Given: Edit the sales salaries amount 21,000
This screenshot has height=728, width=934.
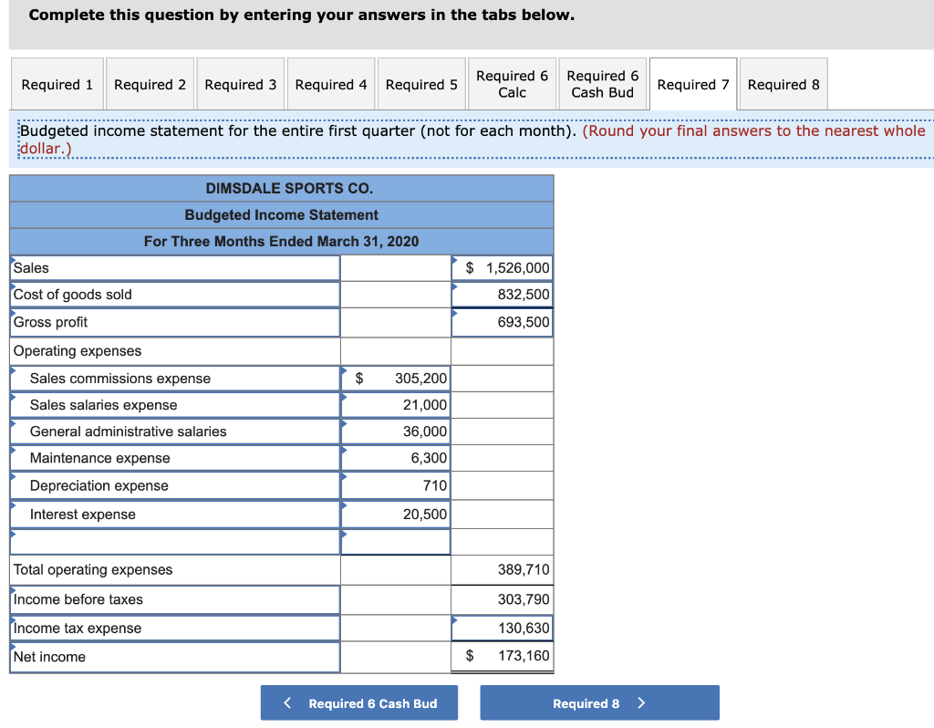Looking at the screenshot, I should (x=396, y=405).
